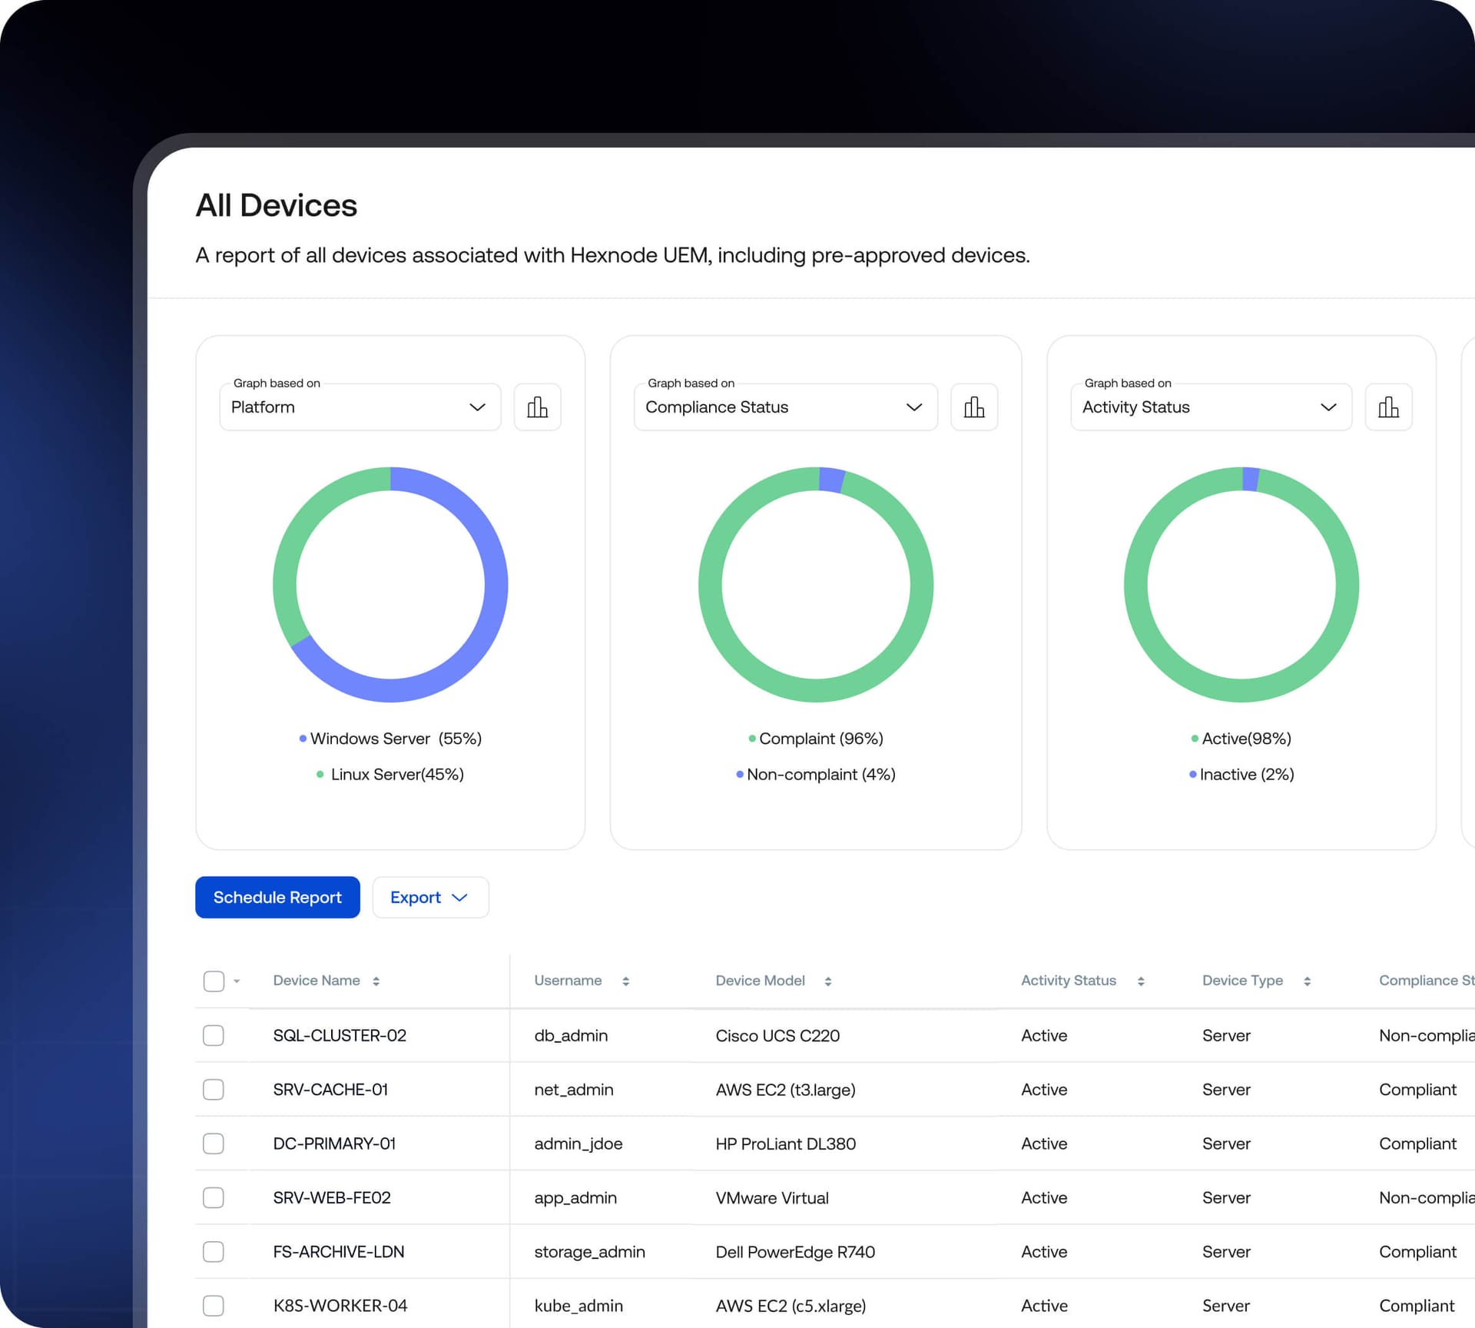Toggle the select-all devices checkbox
The width and height of the screenshot is (1475, 1328).
coord(214,981)
